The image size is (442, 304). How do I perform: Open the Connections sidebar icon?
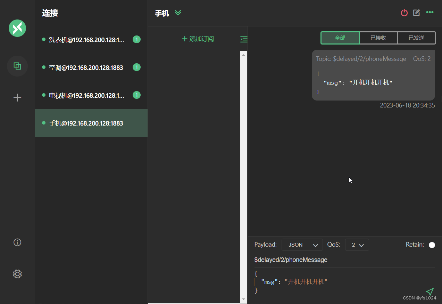click(x=17, y=66)
